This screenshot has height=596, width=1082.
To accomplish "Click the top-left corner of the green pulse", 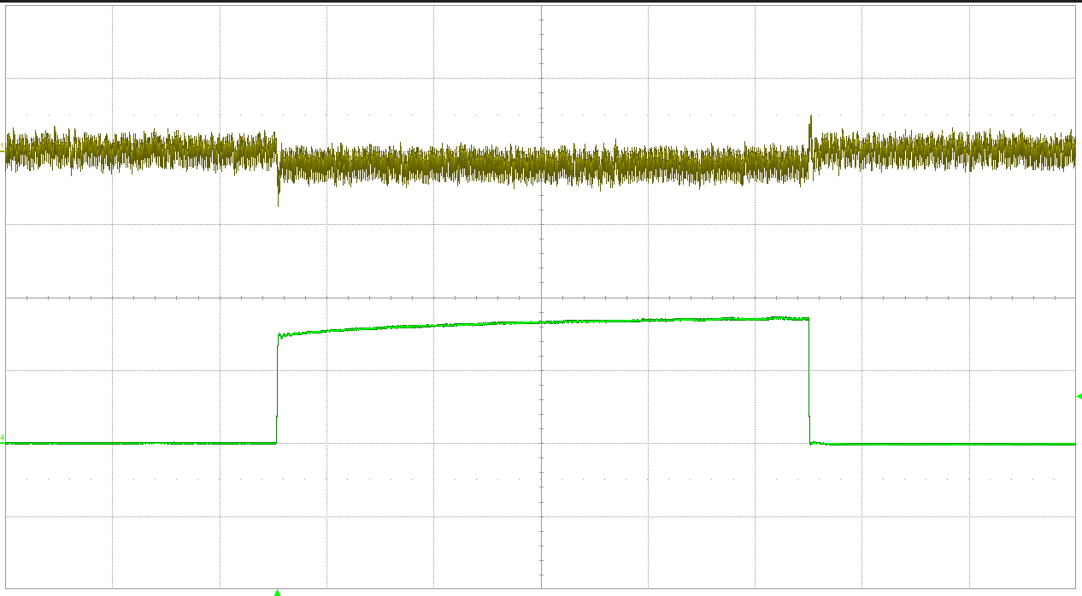I will coord(280,335).
